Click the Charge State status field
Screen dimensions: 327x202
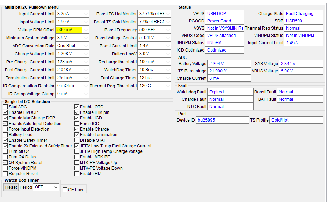click(304, 14)
